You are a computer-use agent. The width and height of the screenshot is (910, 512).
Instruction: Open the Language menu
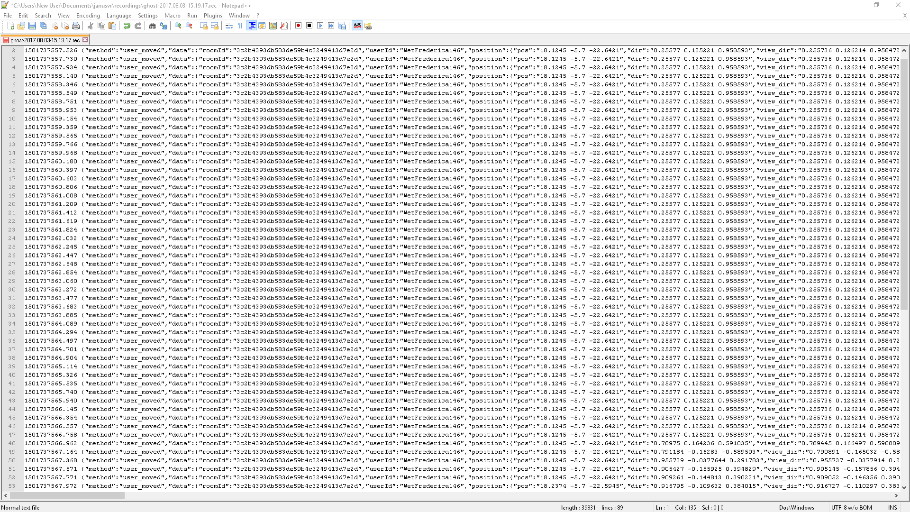pos(118,16)
